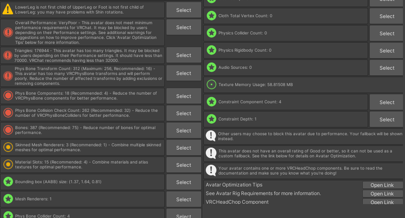This screenshot has width=405, height=218.
Task: Open the Avatar Rig Requirements link
Action: point(382,194)
